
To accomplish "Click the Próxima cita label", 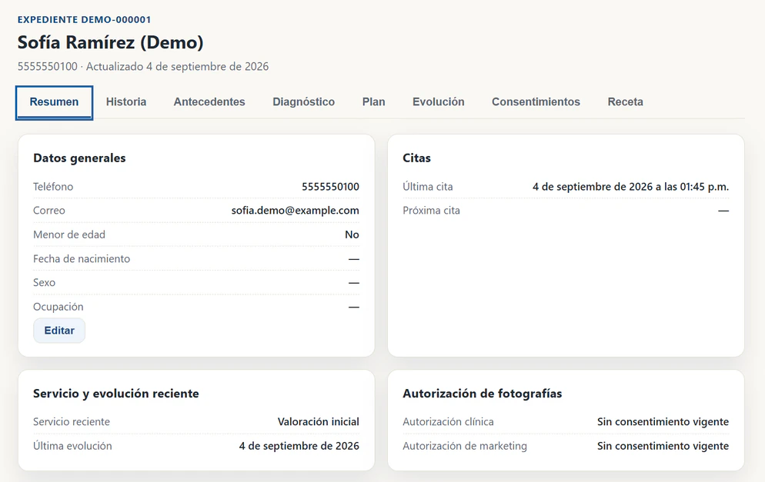I will point(431,211).
